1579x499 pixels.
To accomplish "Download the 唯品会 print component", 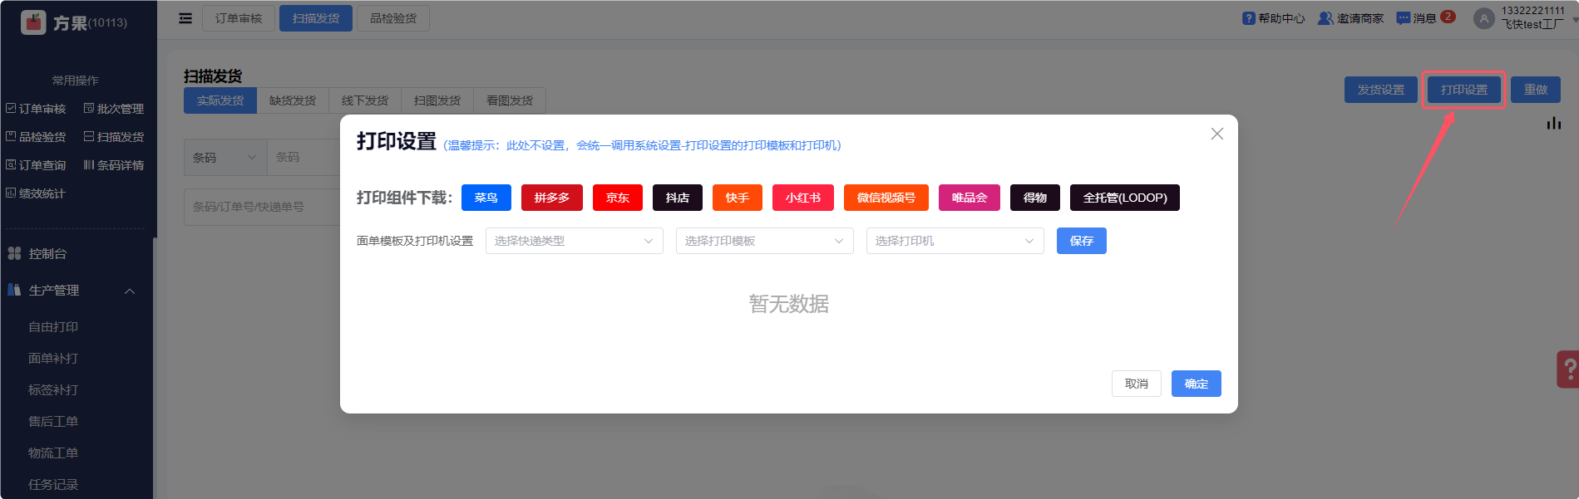I will (x=970, y=198).
